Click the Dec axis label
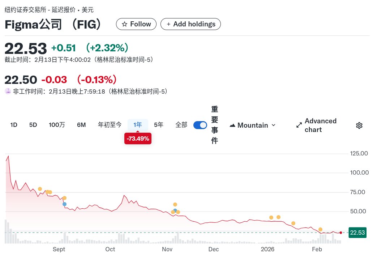The image size is (377, 260). (214, 249)
